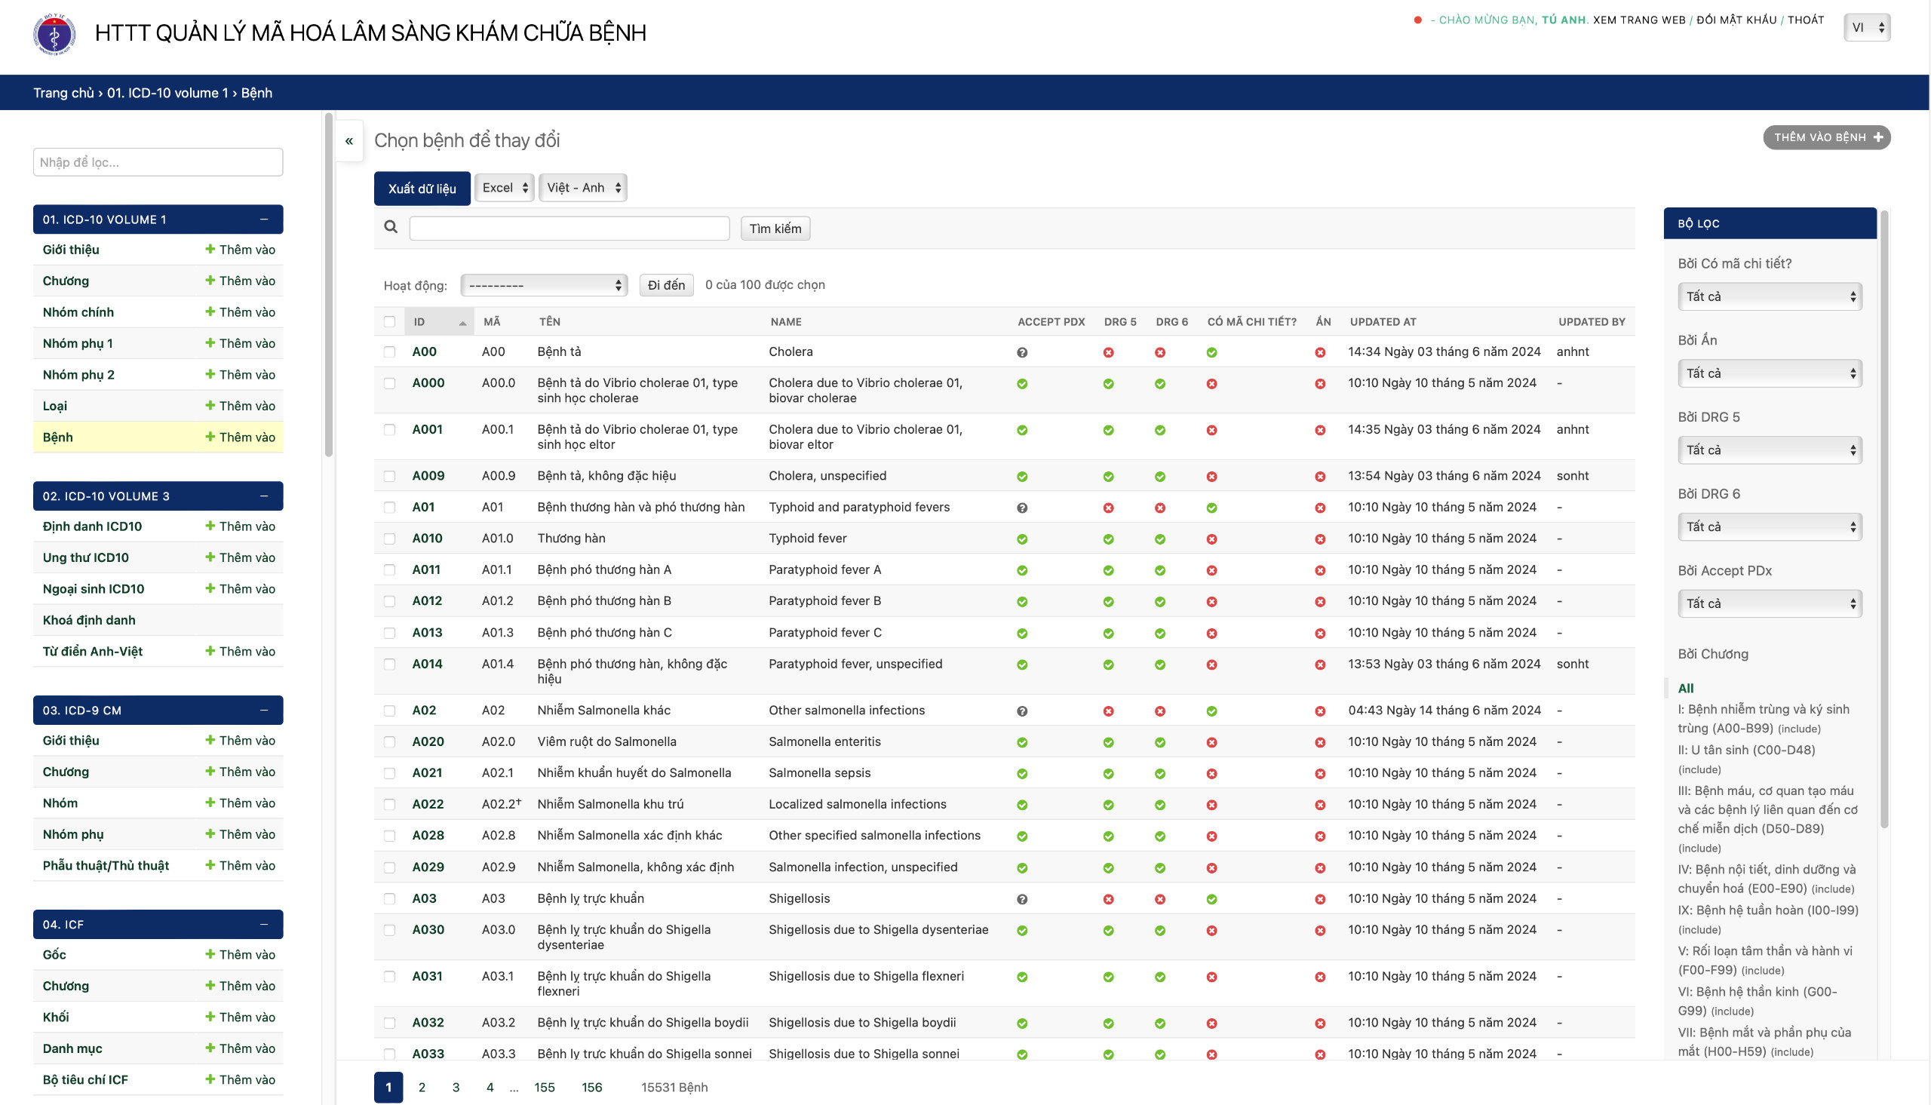Image resolution: width=1931 pixels, height=1105 pixels.
Task: Collapse the content panel with the « arrow
Action: click(x=350, y=140)
